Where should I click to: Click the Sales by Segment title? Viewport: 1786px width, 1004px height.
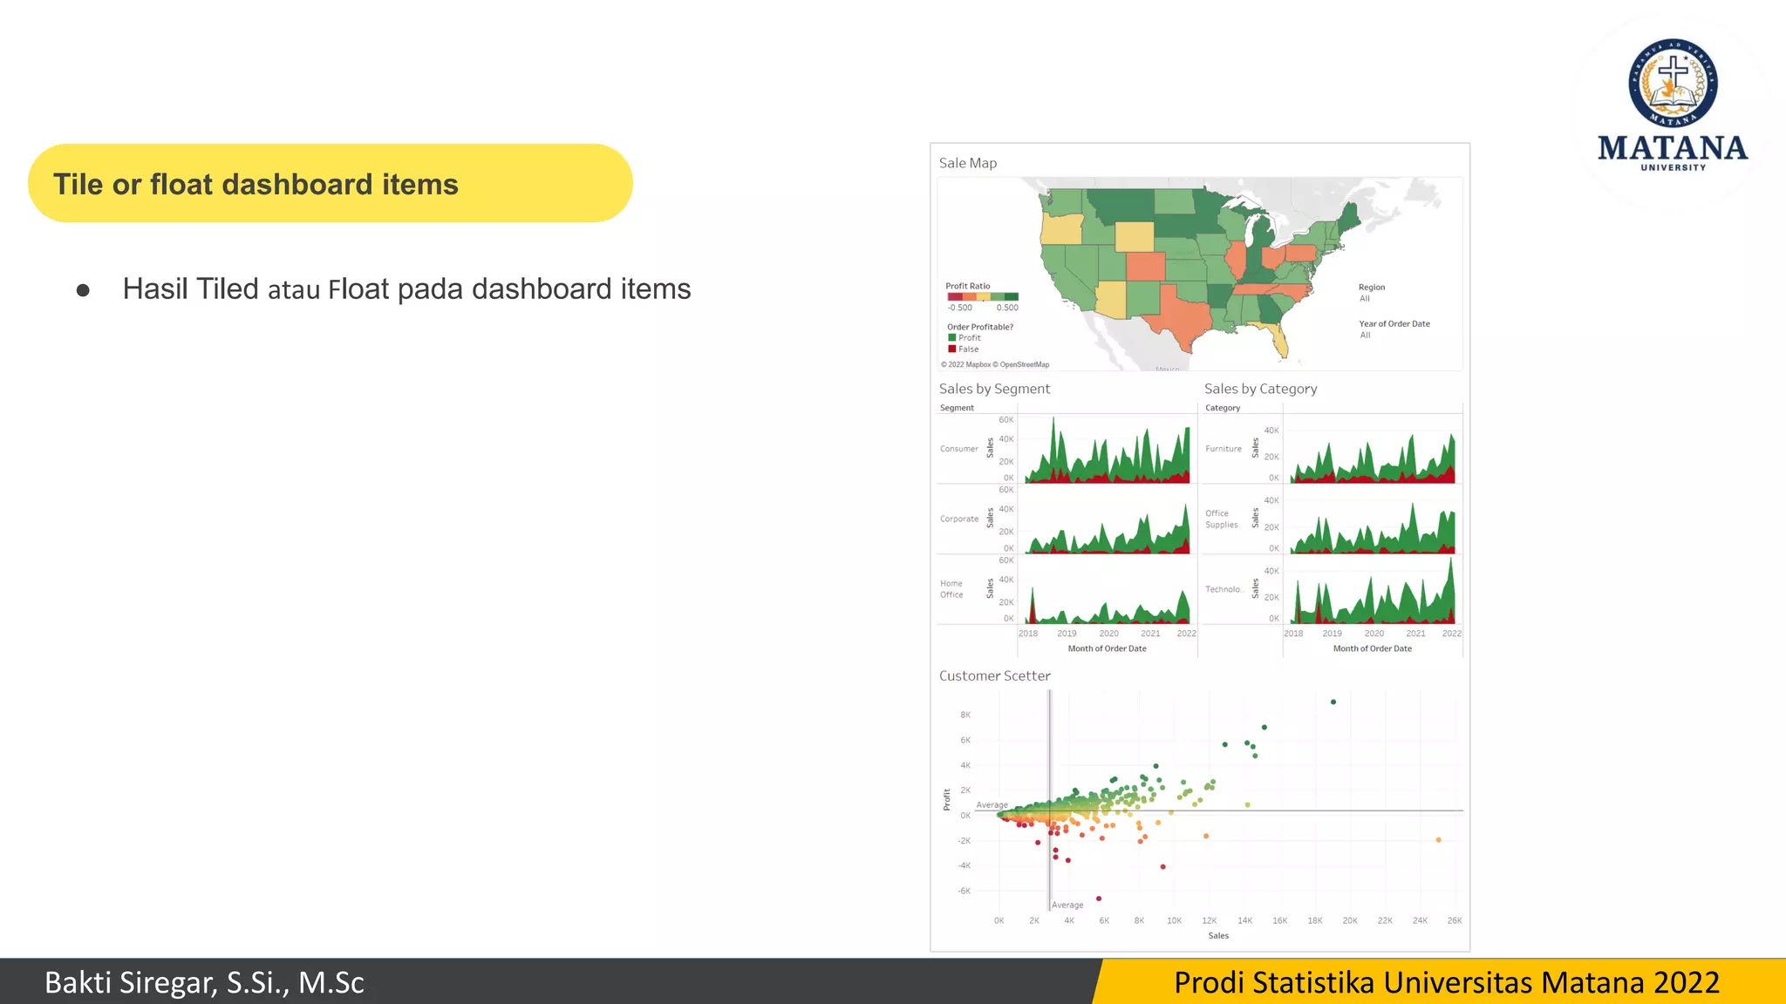(994, 389)
